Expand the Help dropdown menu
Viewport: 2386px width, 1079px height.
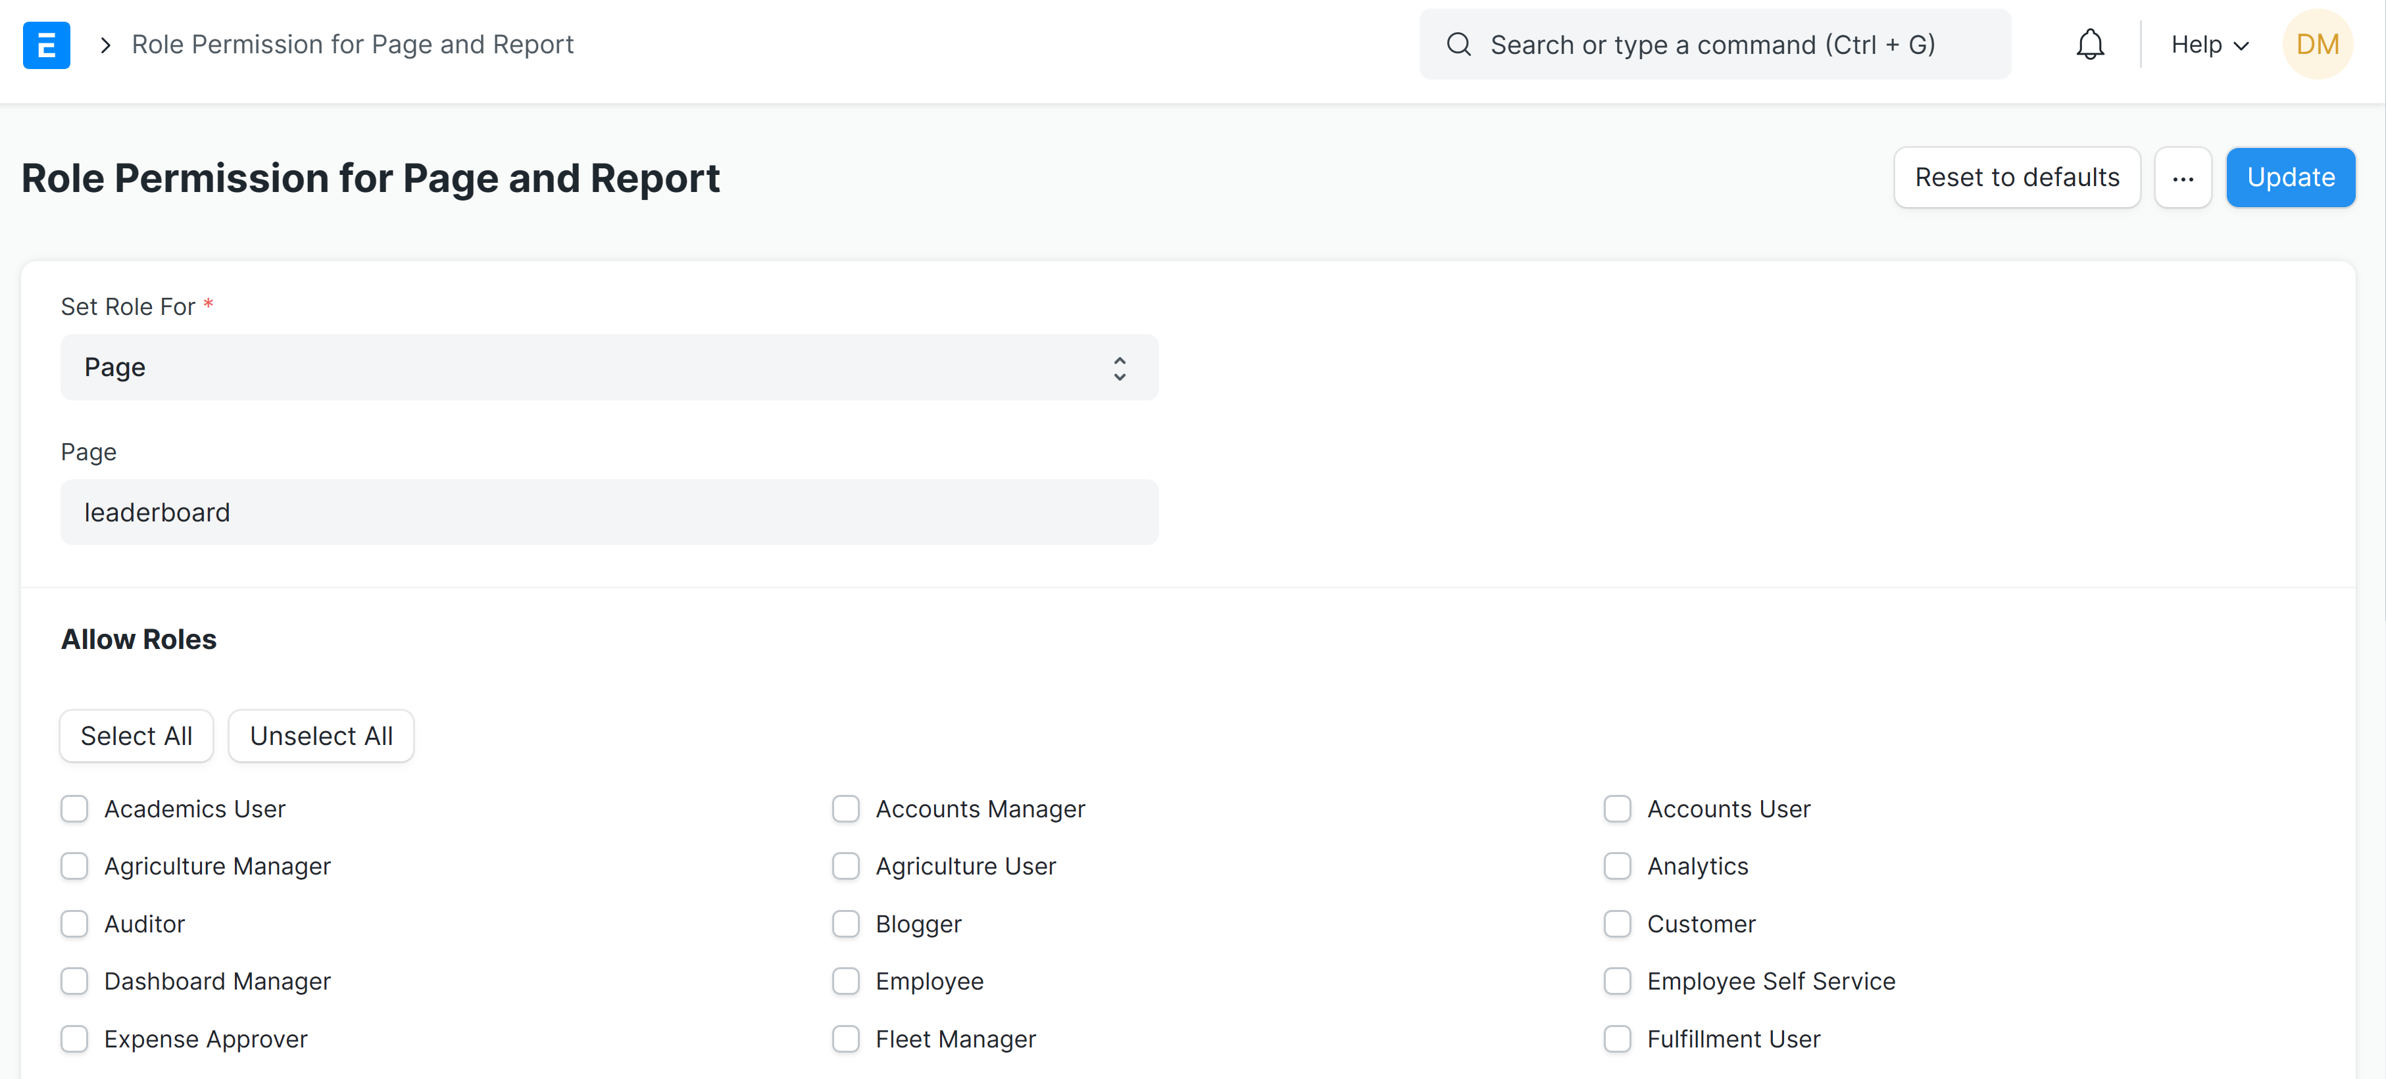click(x=2209, y=45)
